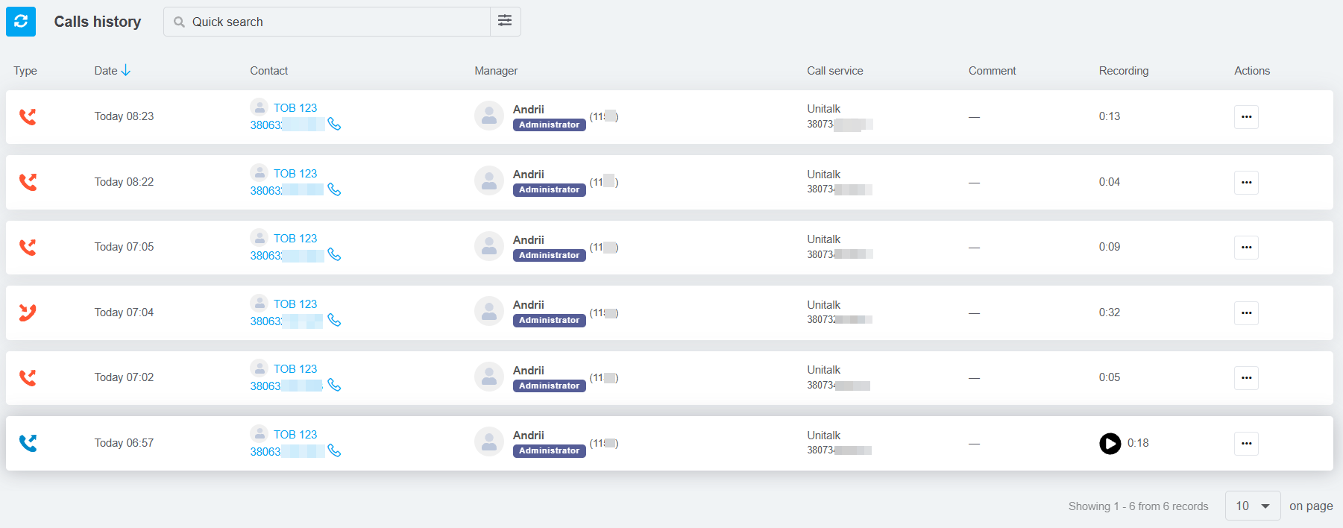This screenshot has width=1343, height=528.
Task: Click contact avatar in the 07:05 row
Action: click(x=259, y=238)
